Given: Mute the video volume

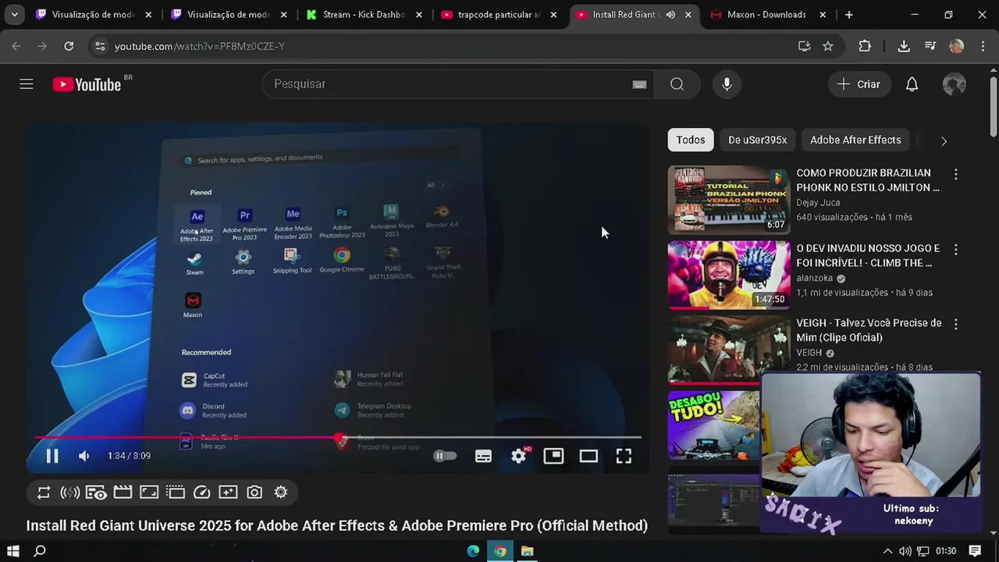Looking at the screenshot, I should click(x=84, y=456).
